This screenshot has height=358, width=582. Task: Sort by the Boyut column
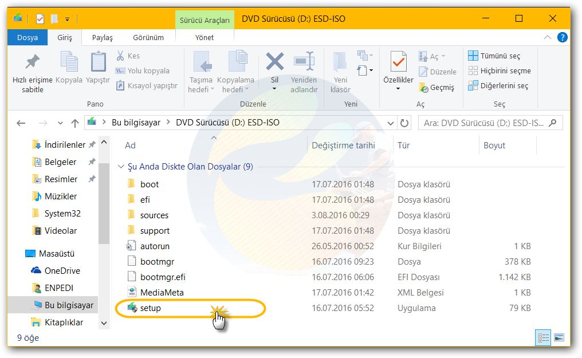494,145
